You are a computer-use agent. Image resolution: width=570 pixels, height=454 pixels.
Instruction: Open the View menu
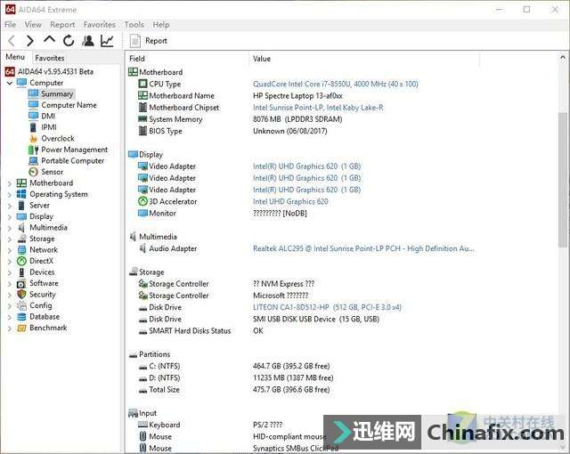pyautogui.click(x=33, y=25)
